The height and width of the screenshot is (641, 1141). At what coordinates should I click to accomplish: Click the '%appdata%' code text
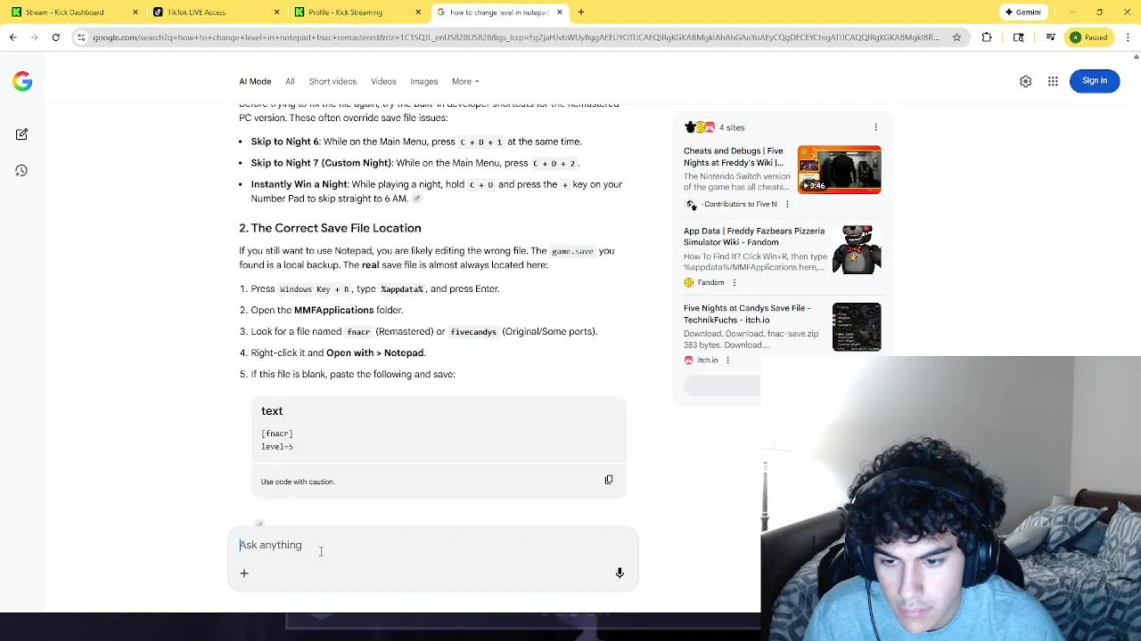pos(402,289)
